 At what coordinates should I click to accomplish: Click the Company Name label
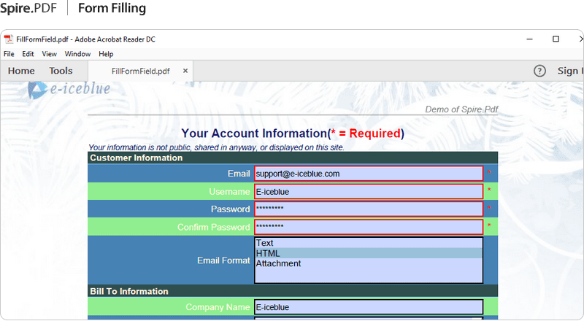coord(218,307)
